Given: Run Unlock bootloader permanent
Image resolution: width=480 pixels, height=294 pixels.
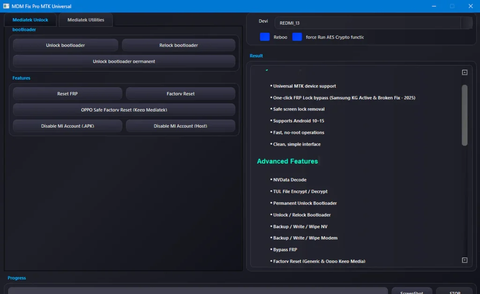Looking at the screenshot, I should 124,61.
